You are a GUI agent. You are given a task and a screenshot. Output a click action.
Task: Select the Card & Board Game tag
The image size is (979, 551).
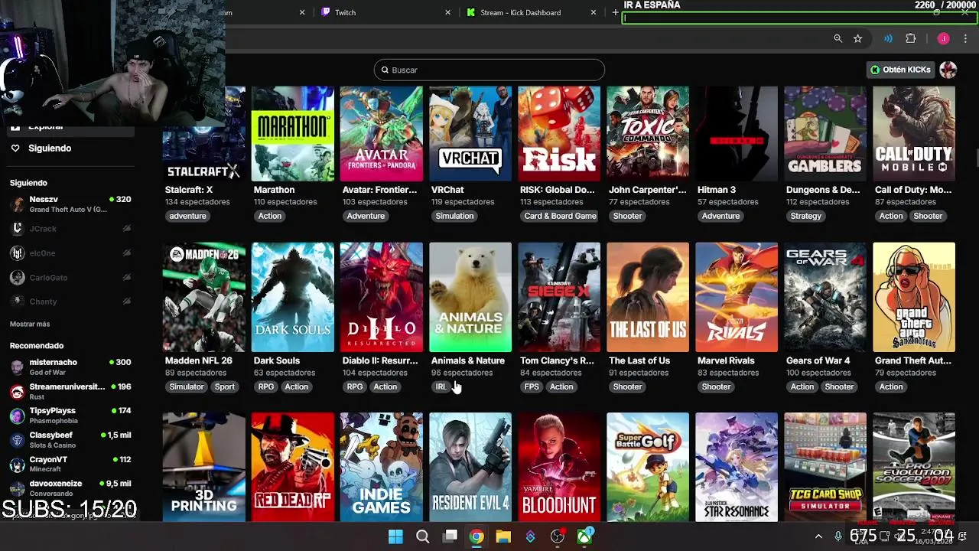click(x=560, y=216)
